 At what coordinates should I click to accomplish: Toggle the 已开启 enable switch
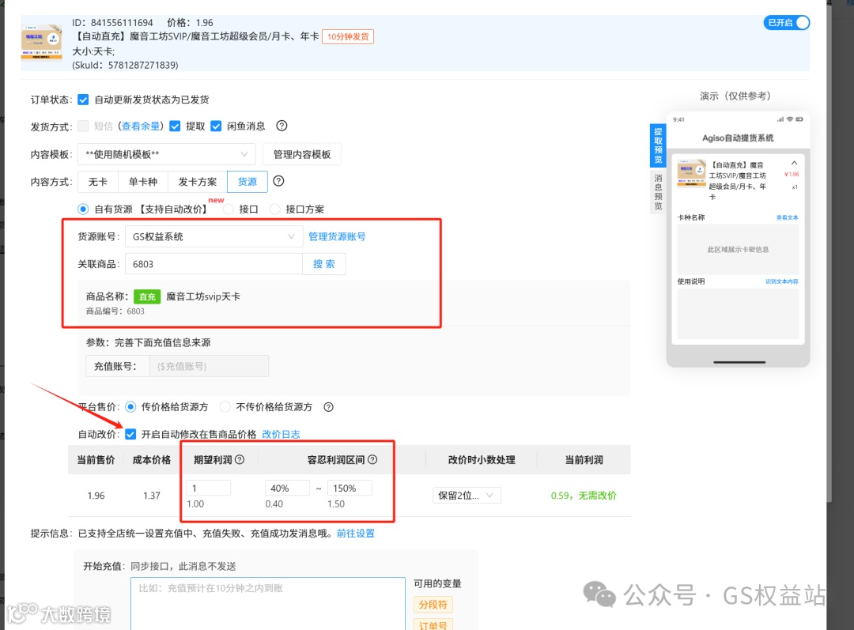[786, 23]
